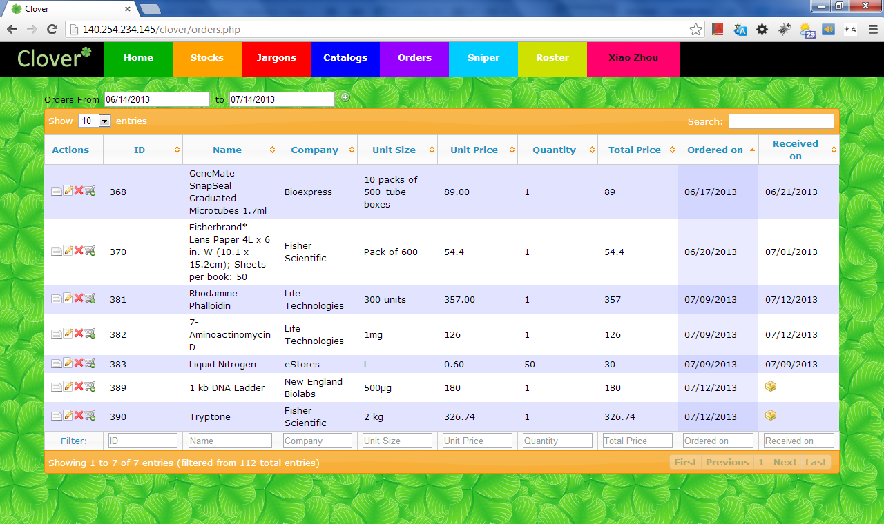This screenshot has height=524, width=884.
Task: Click the Next pagination button
Action: click(785, 462)
